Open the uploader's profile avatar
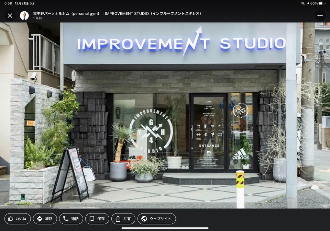330x231 pixels. coord(24,15)
